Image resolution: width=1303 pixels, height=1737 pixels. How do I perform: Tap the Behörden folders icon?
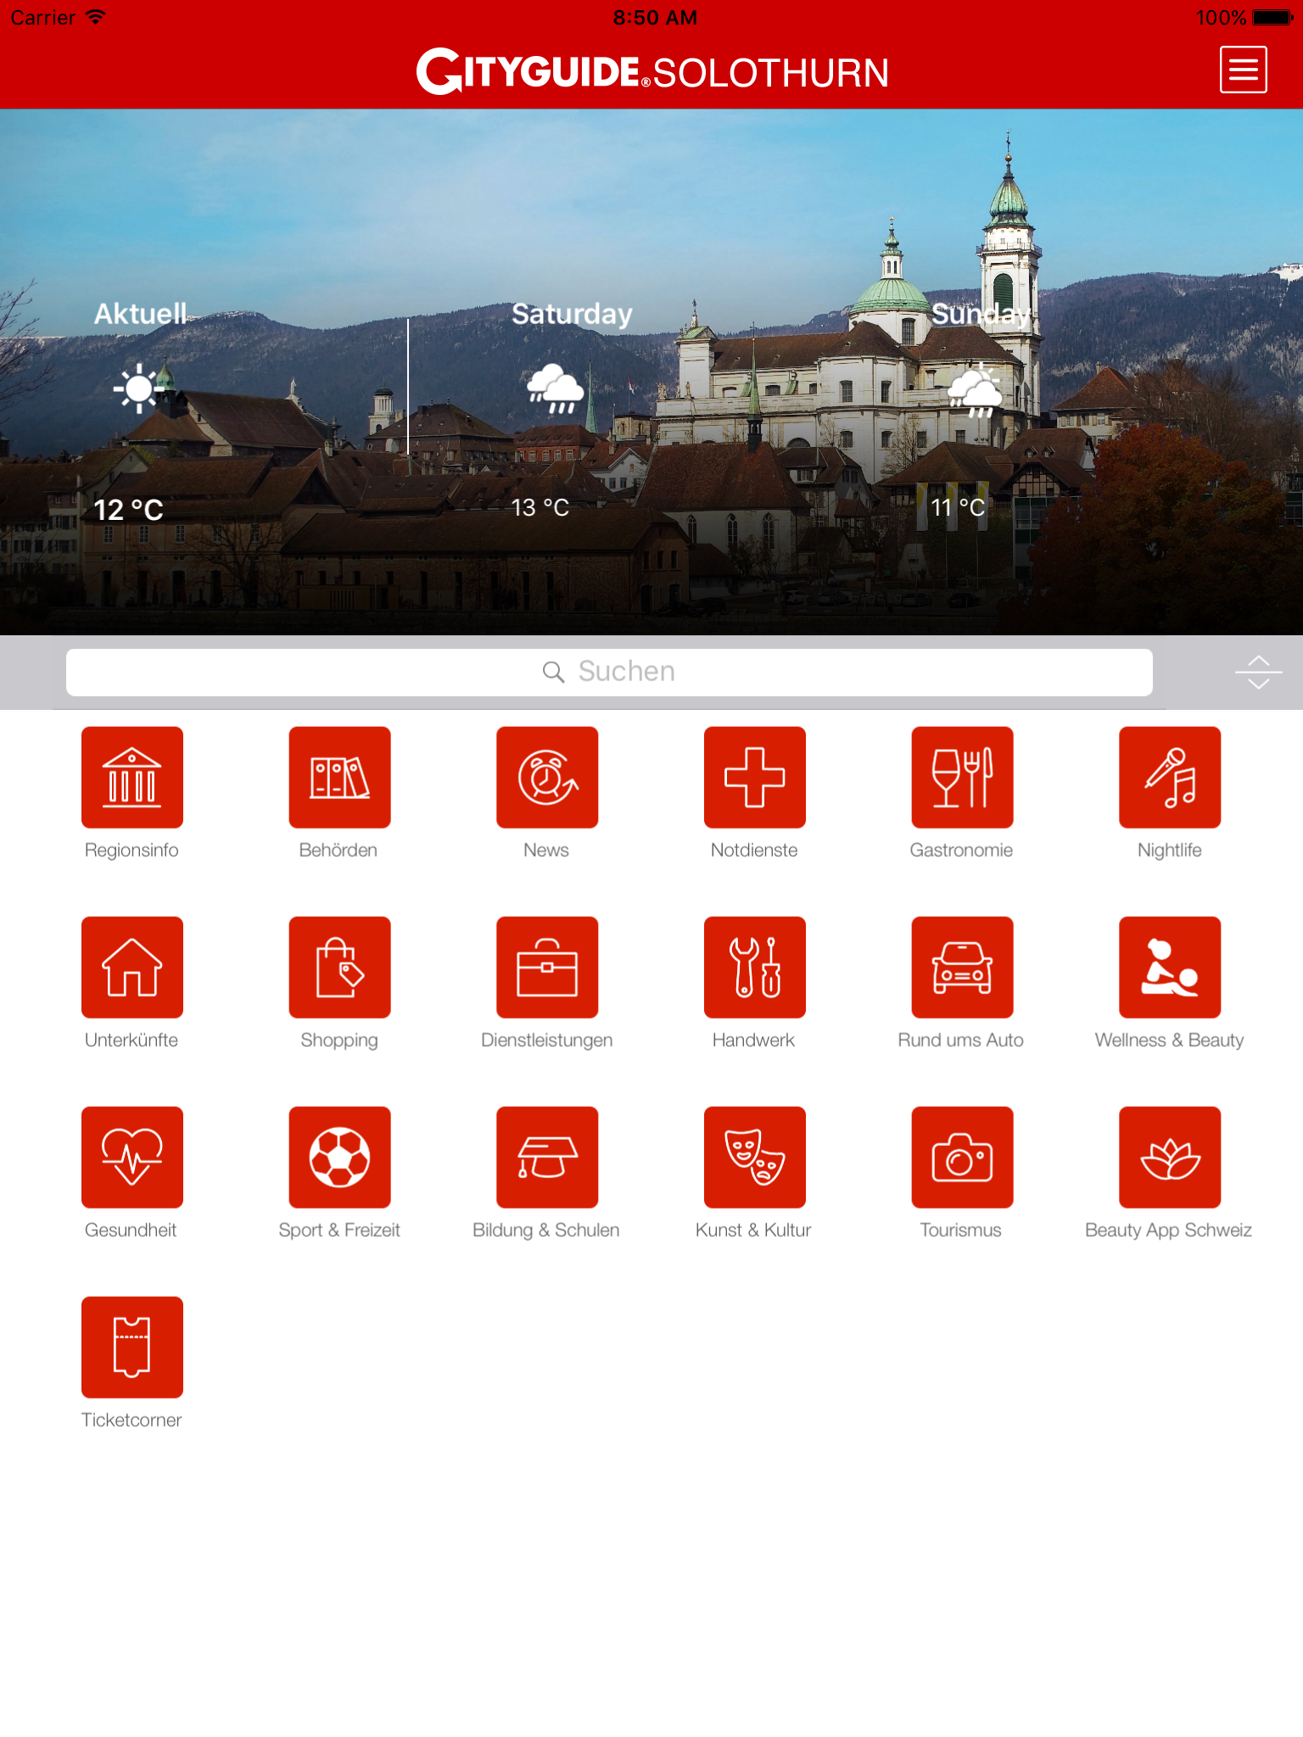(x=339, y=777)
